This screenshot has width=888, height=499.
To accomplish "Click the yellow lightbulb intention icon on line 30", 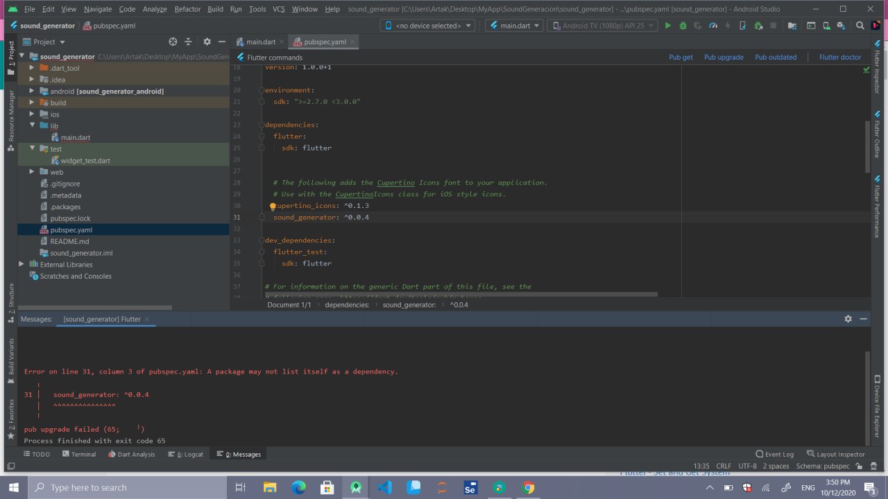I will click(273, 206).
